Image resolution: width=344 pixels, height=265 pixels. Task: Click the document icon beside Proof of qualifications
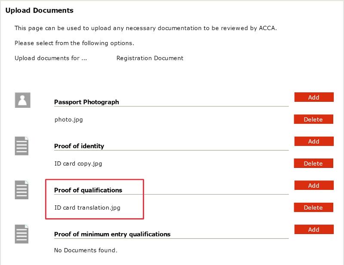click(21, 190)
